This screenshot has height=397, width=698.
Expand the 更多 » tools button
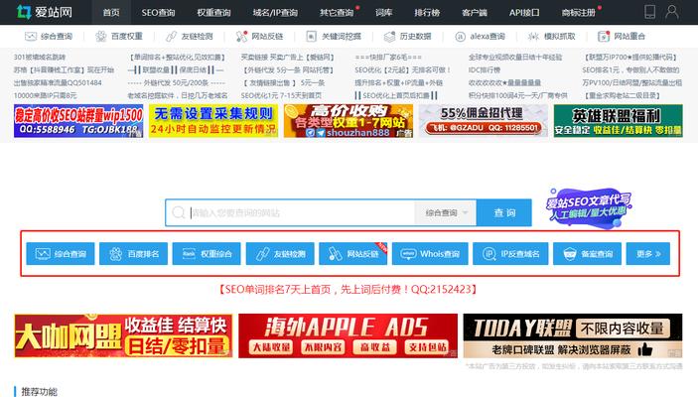coord(648,254)
